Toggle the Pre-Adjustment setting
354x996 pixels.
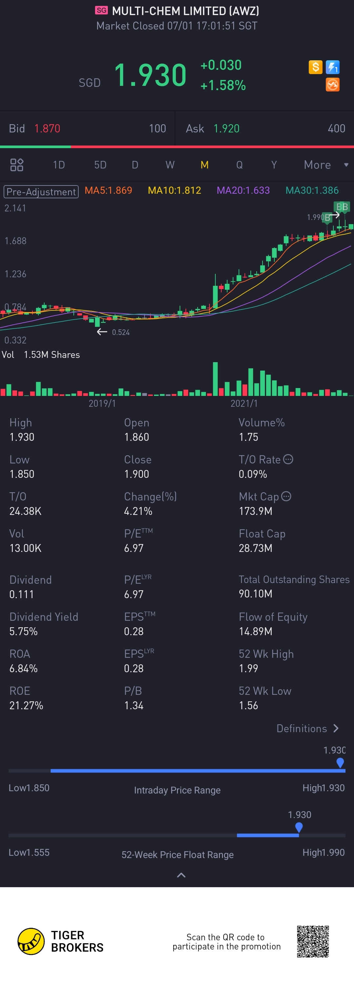(x=41, y=191)
